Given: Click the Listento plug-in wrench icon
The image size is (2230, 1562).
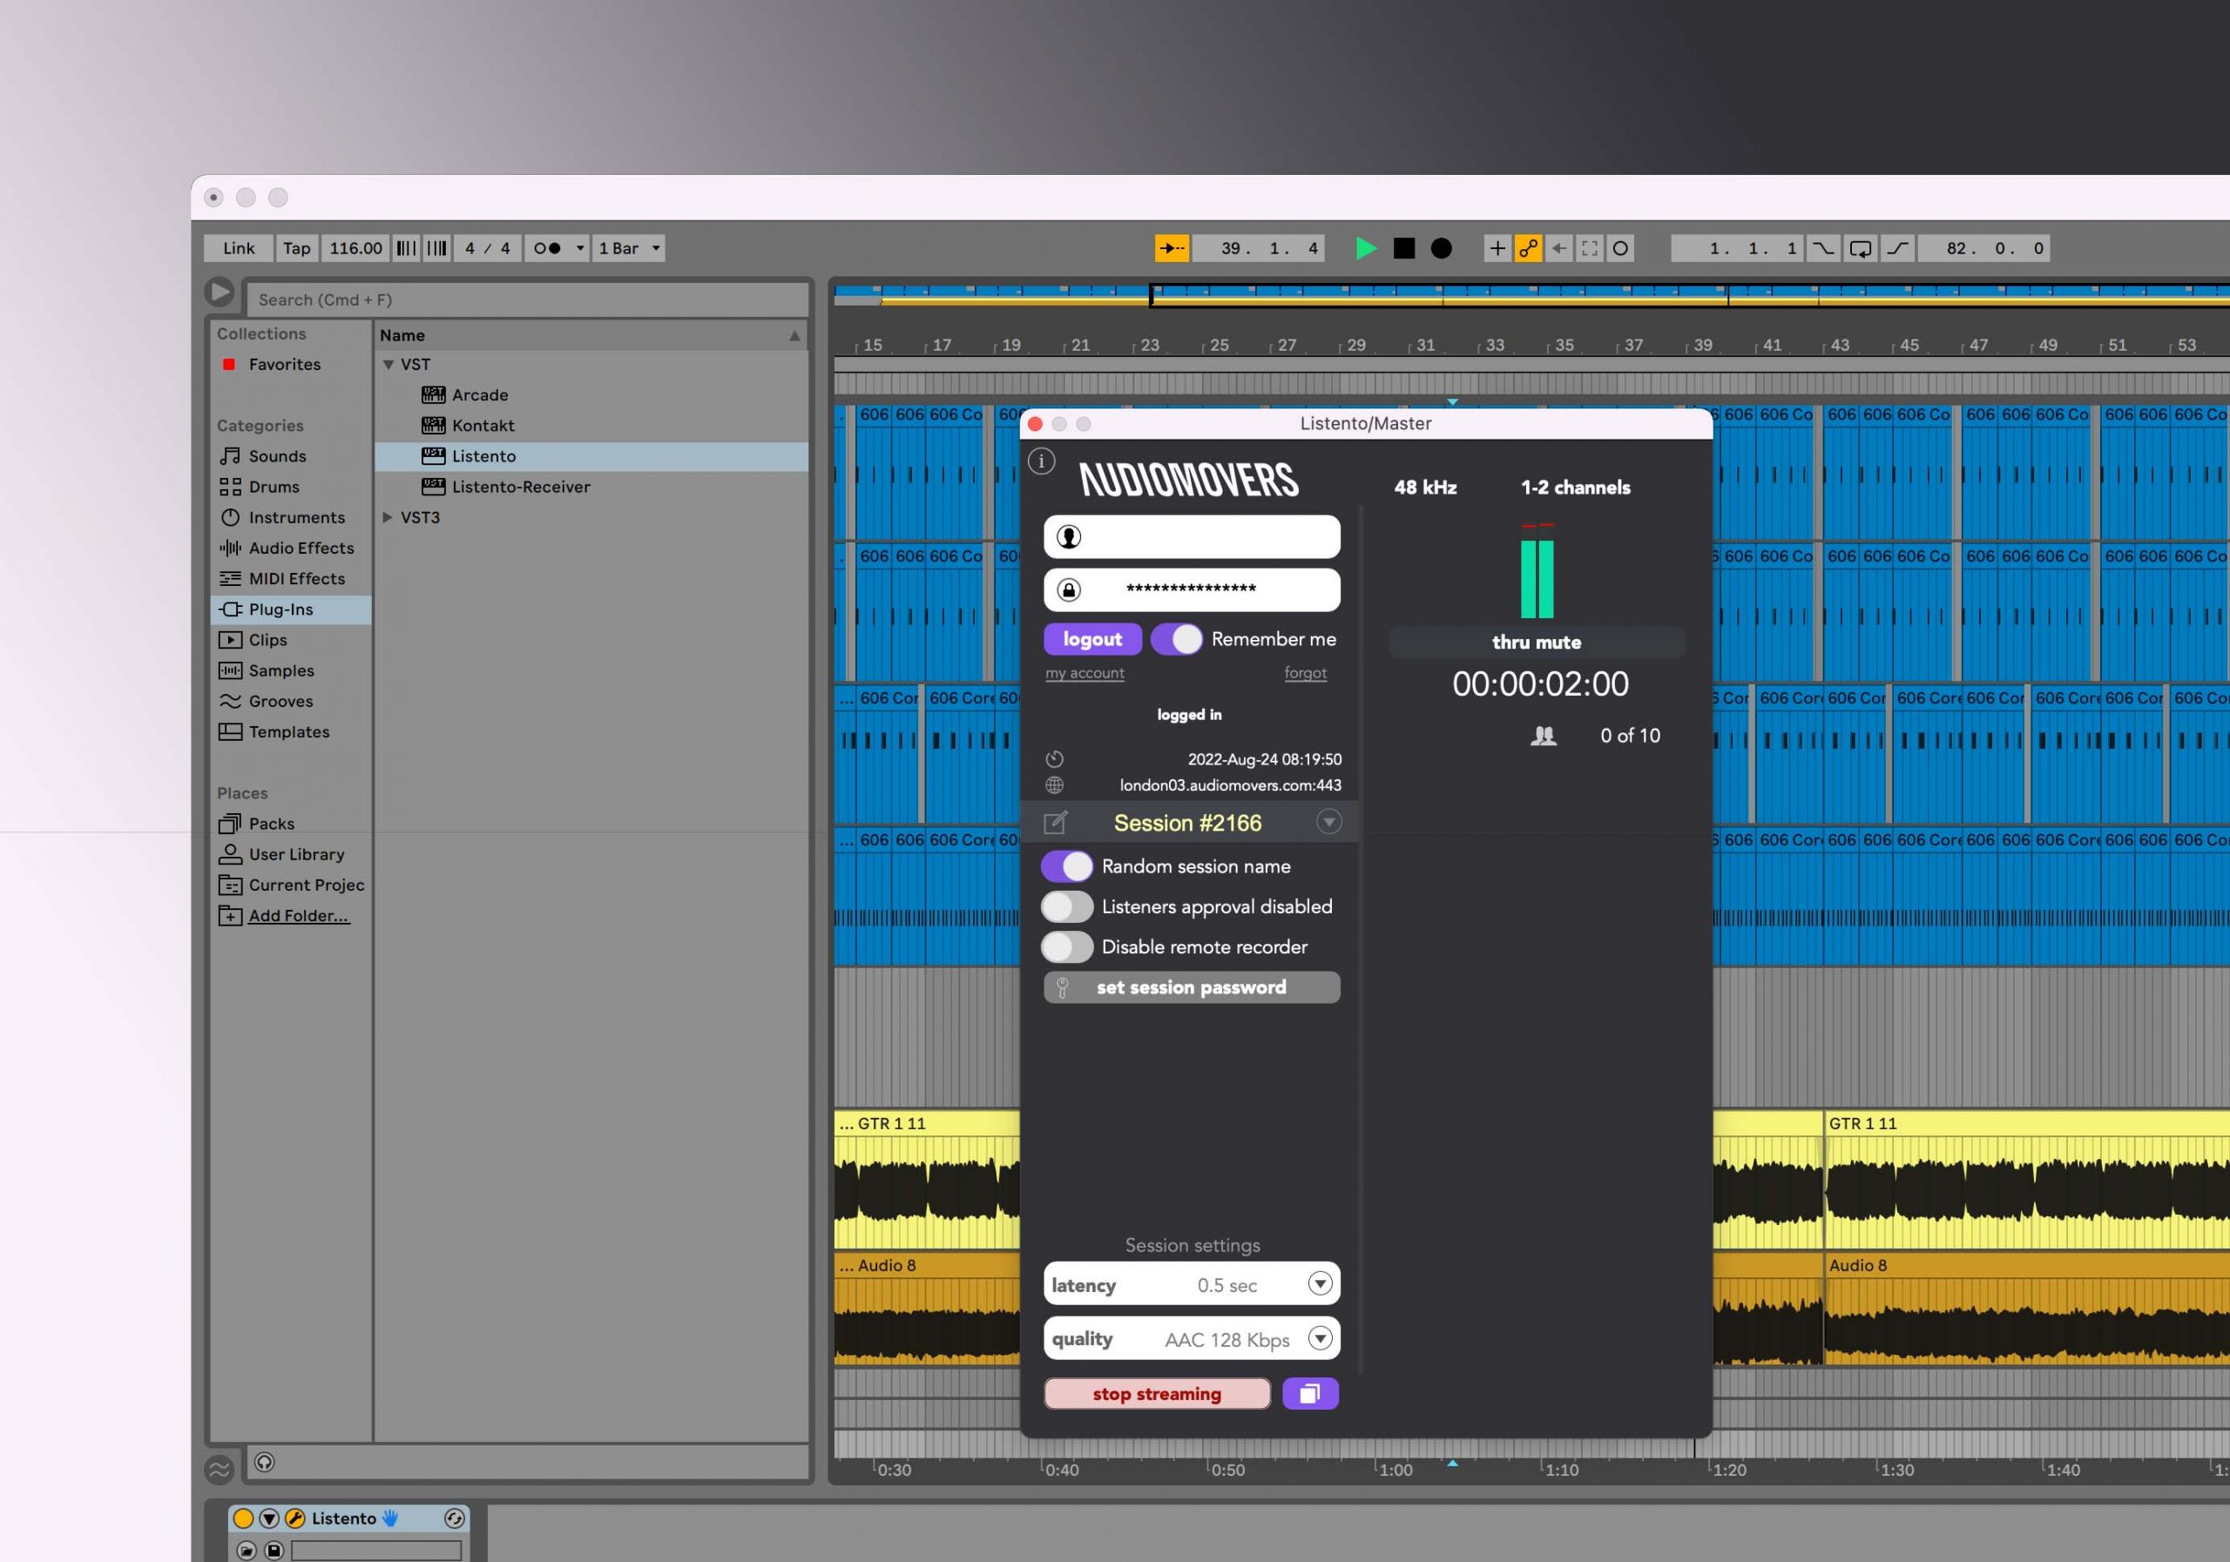Looking at the screenshot, I should coord(294,1518).
